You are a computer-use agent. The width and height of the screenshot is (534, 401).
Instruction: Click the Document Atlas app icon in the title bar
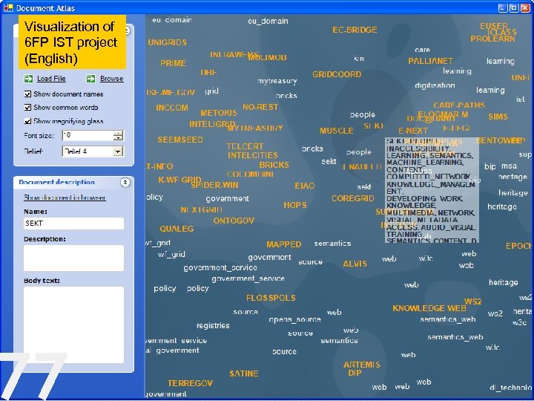pyautogui.click(x=8, y=7)
